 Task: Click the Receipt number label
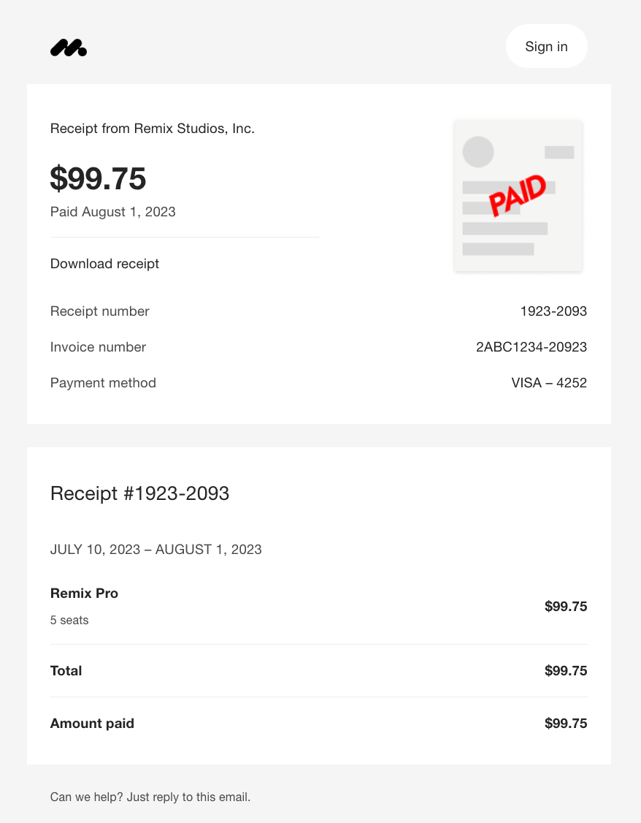click(x=99, y=311)
